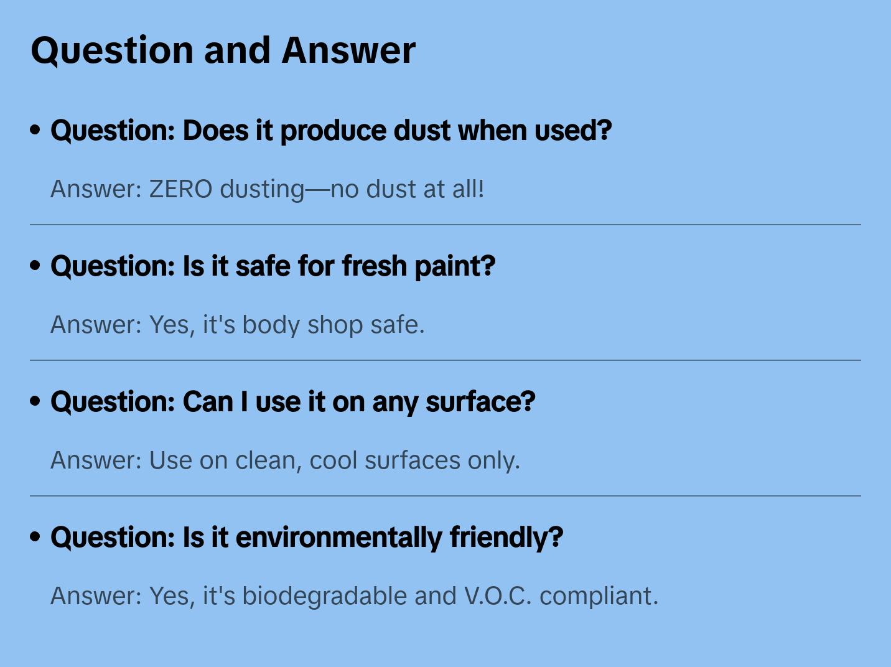Click the biodegradable and V.O.C. compliant answer
This screenshot has width=891, height=667.
click(x=354, y=596)
